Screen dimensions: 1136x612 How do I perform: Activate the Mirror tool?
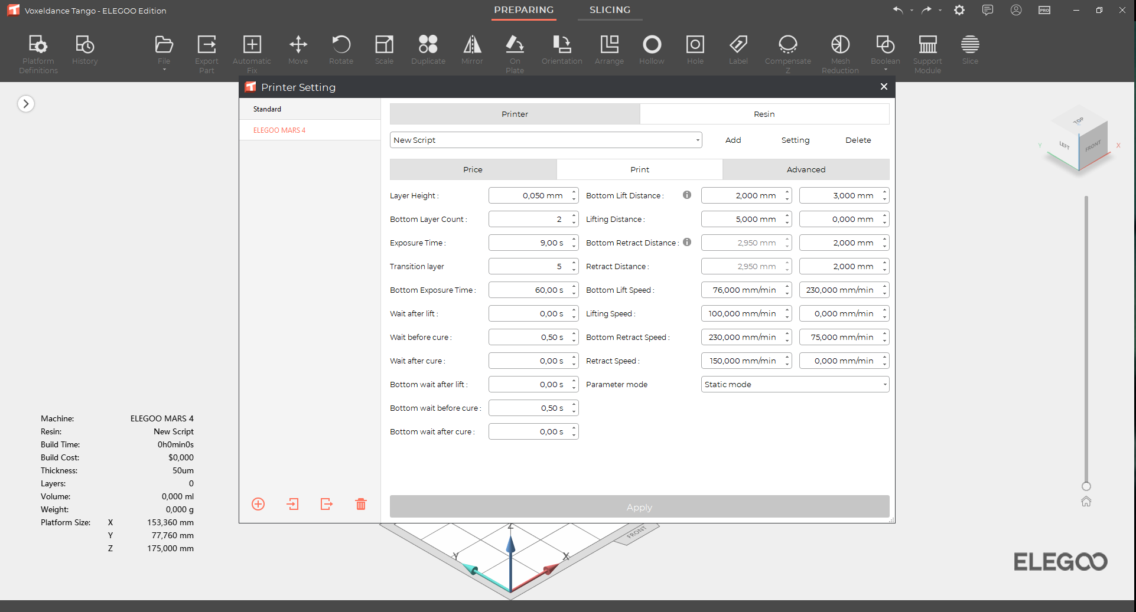coord(472,50)
